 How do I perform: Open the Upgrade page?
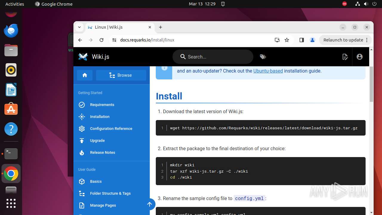97,141
